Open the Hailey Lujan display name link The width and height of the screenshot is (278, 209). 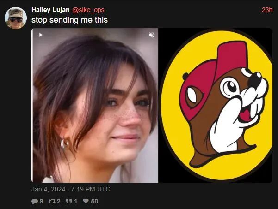pos(50,10)
